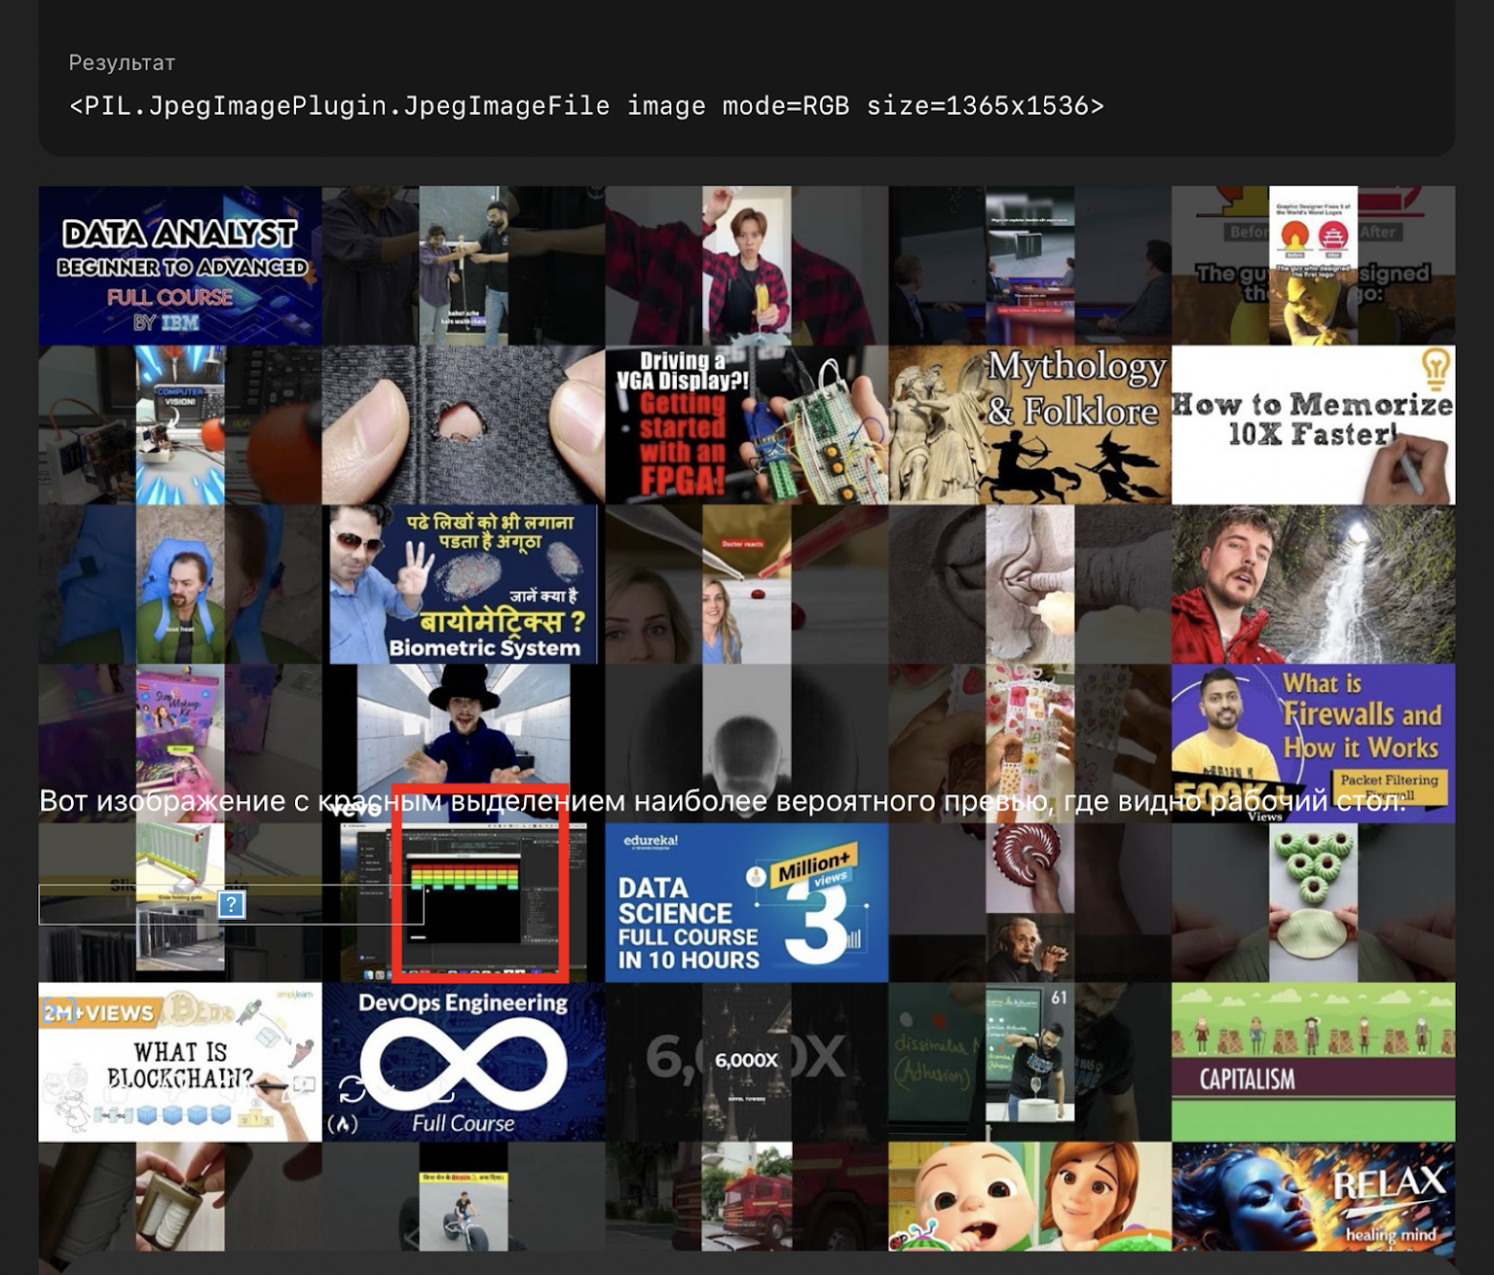Open thumbnail showing hole in gray fabric
The image size is (1494, 1275).
[x=464, y=425]
